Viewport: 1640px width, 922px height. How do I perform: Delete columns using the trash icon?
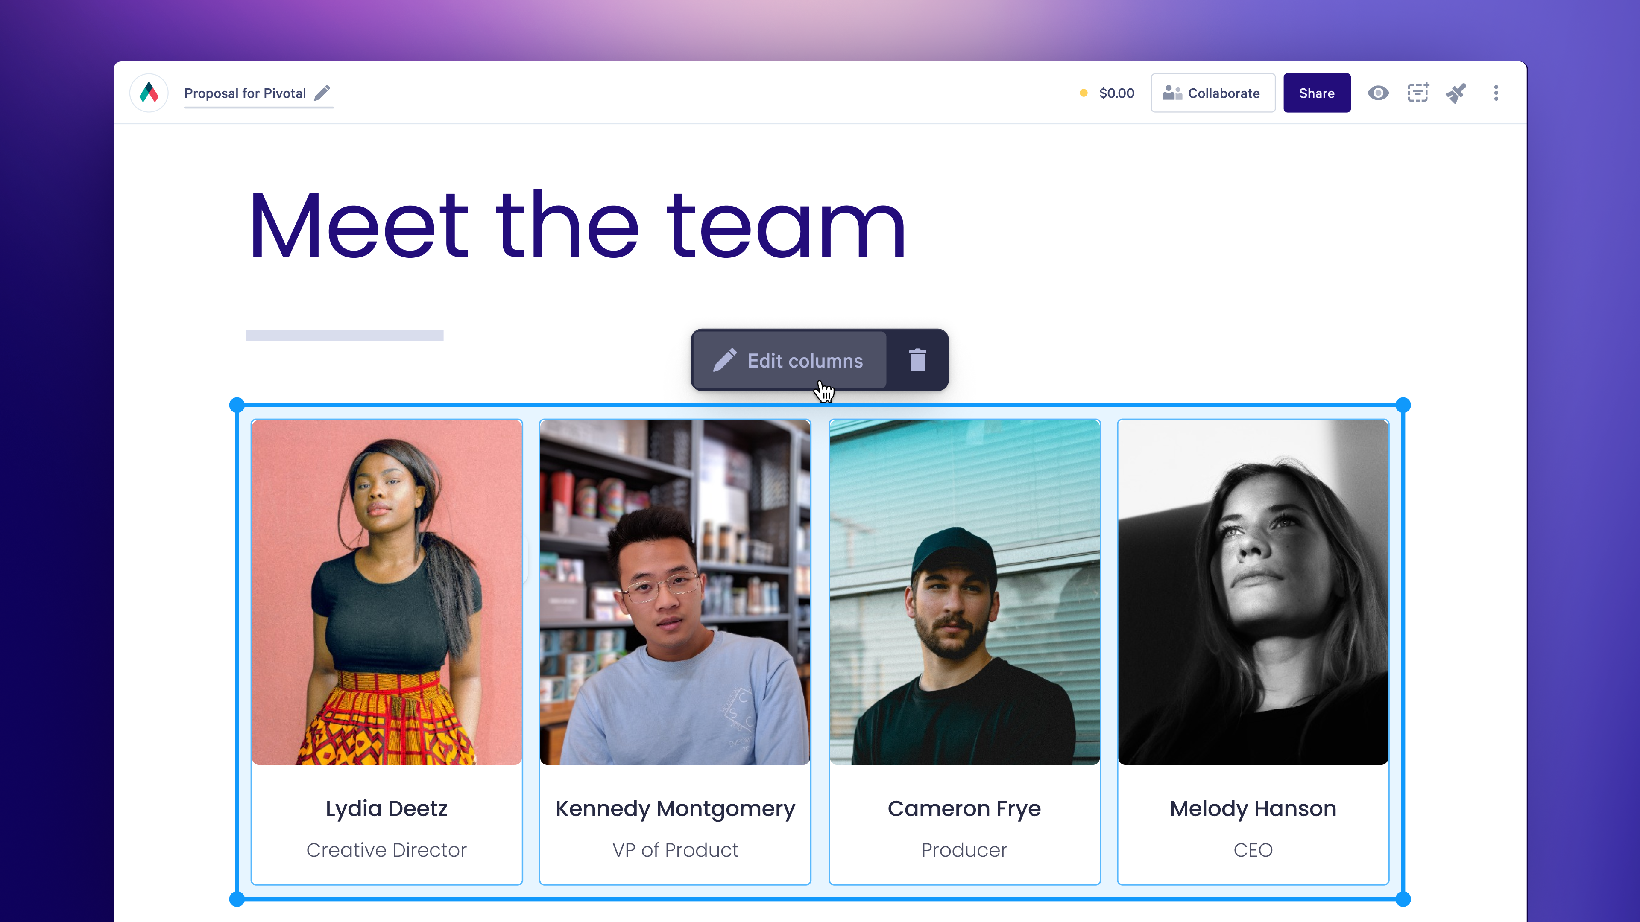tap(917, 360)
